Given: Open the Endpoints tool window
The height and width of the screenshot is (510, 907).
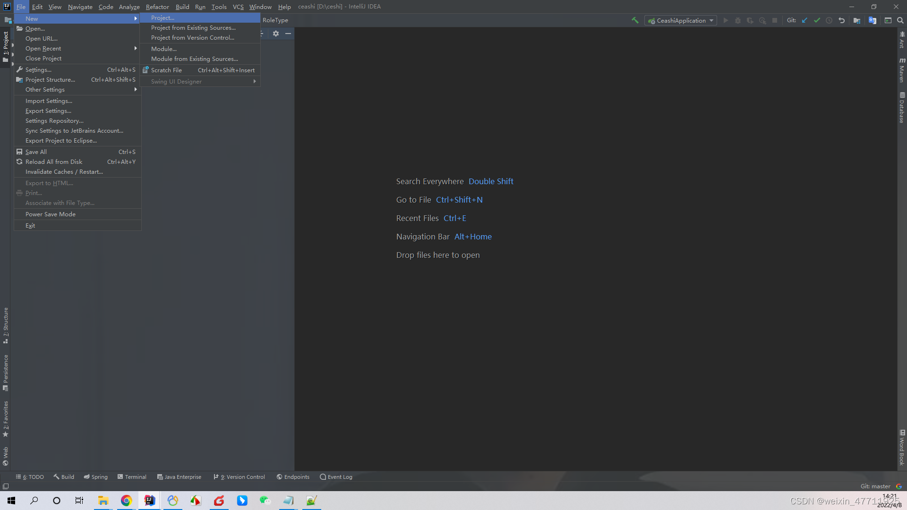Looking at the screenshot, I should pyautogui.click(x=293, y=477).
